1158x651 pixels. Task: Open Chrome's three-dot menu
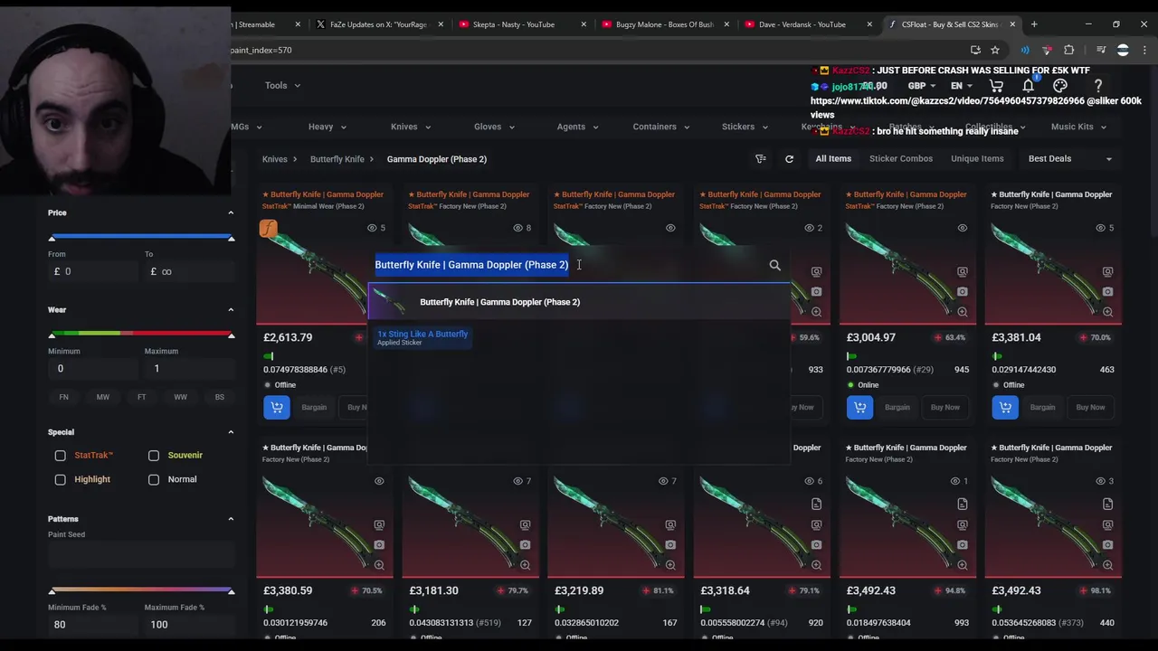coord(1144,50)
